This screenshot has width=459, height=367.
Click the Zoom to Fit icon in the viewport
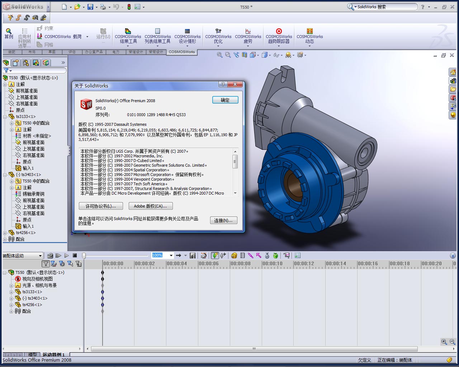click(220, 55)
